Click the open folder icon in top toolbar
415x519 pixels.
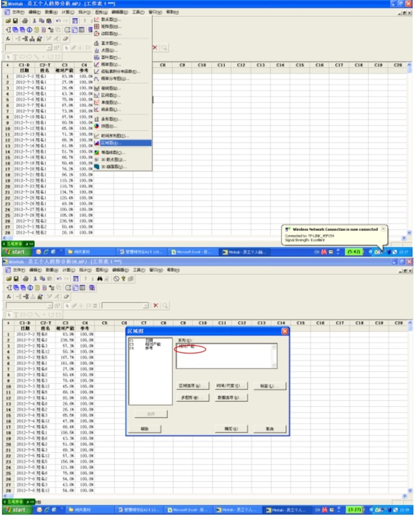[7, 21]
